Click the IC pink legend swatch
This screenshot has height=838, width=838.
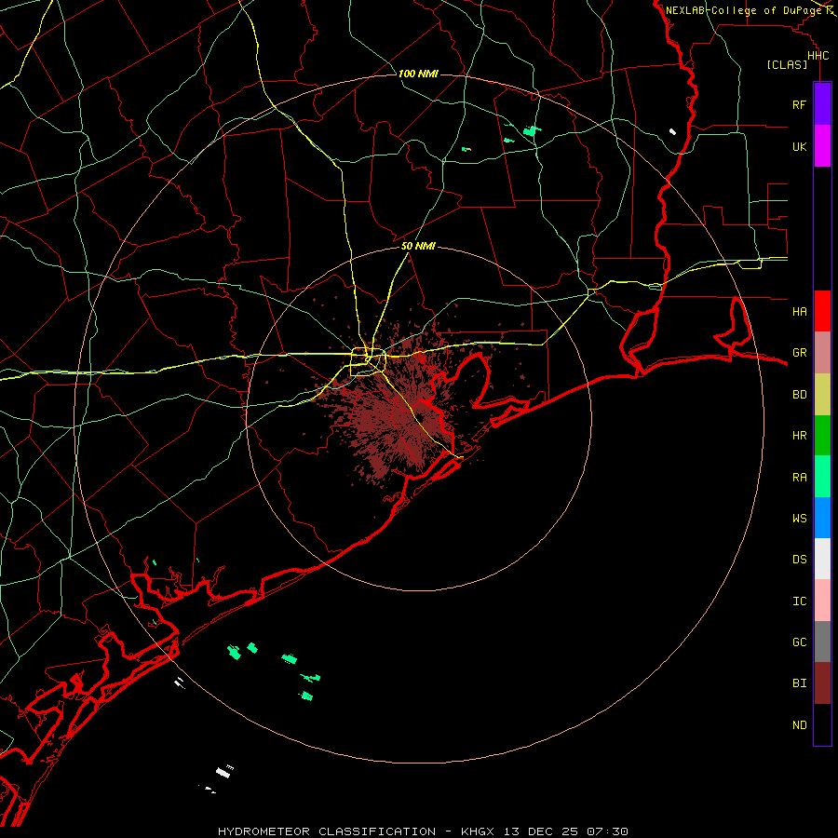tap(822, 601)
